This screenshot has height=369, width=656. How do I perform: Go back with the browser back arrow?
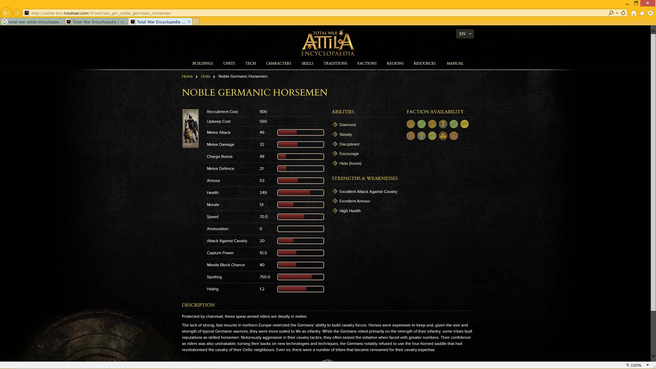pos(6,13)
